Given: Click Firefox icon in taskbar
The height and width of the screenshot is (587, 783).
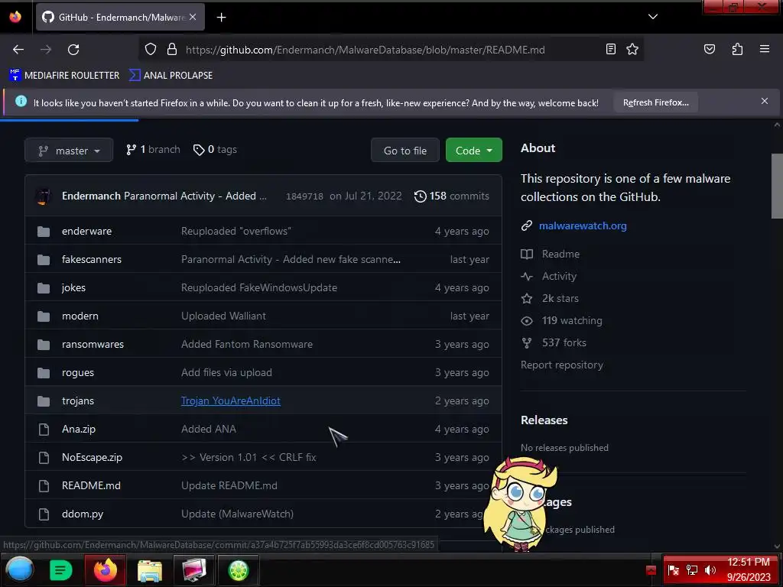Looking at the screenshot, I should [x=105, y=570].
